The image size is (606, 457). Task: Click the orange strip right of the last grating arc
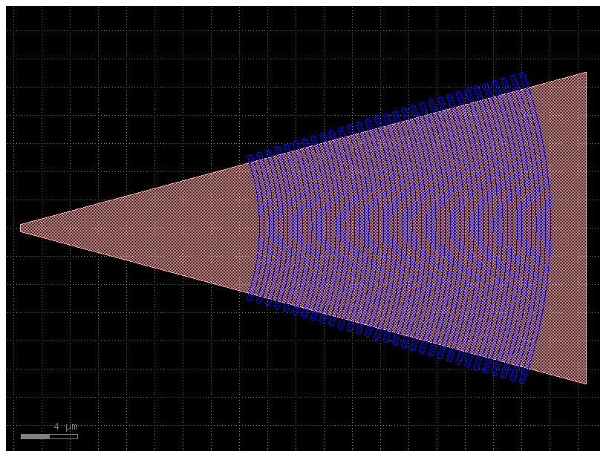coord(568,228)
